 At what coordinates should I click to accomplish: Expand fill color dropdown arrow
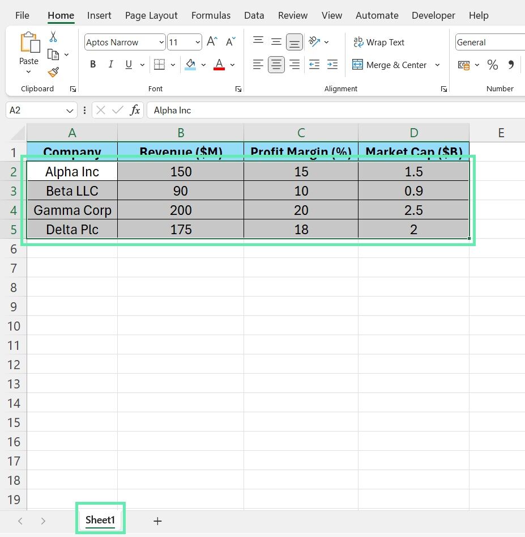pos(203,65)
